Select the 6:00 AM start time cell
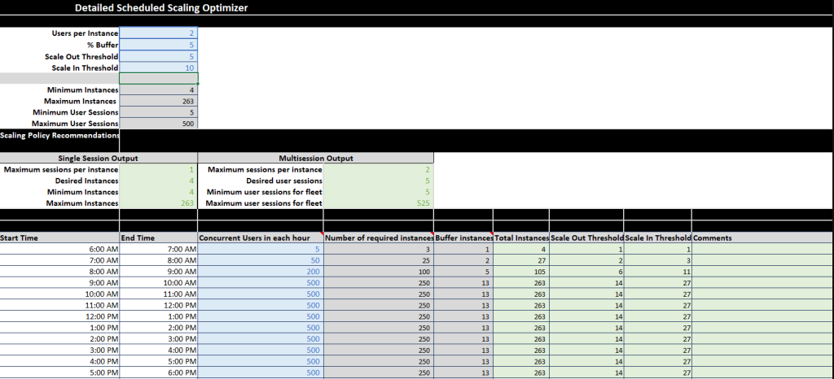Screen dimensions: 834x379 (x=59, y=249)
